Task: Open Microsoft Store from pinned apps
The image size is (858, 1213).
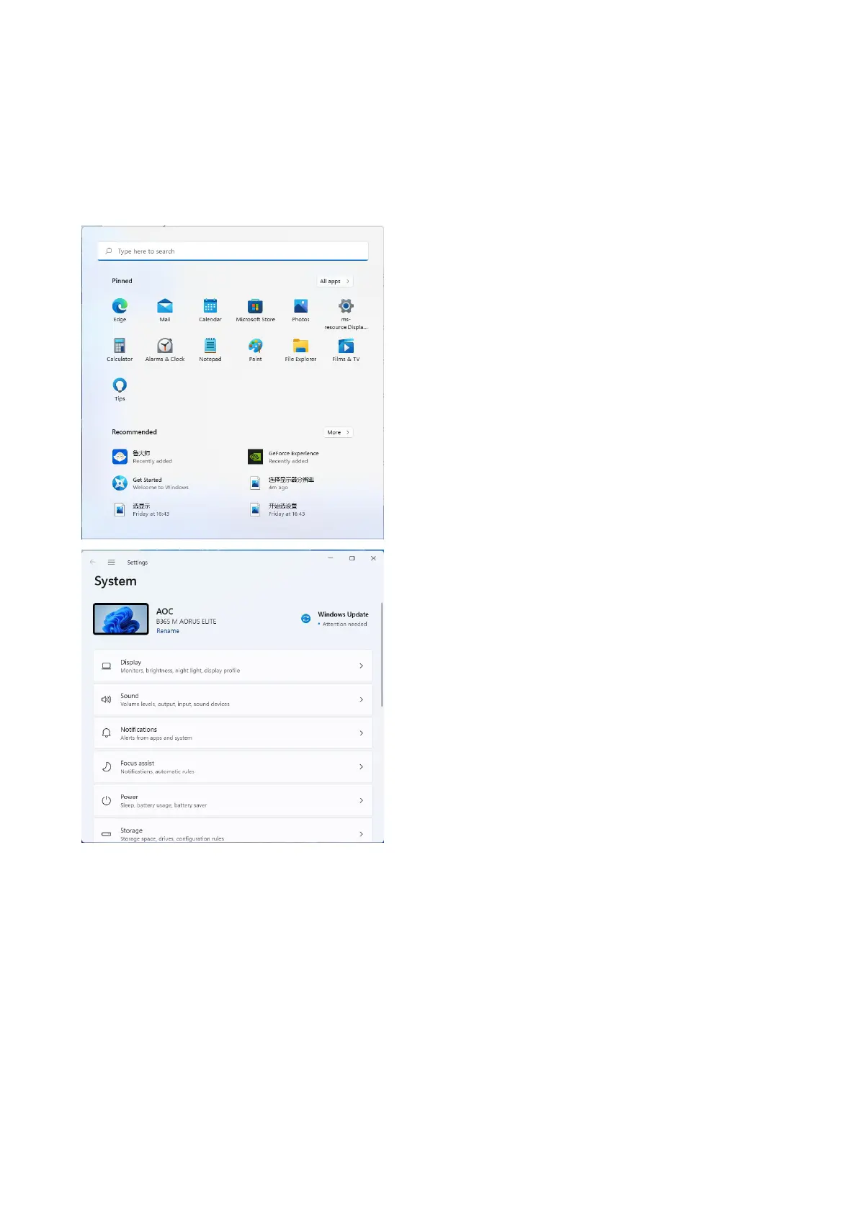Action: (x=255, y=307)
